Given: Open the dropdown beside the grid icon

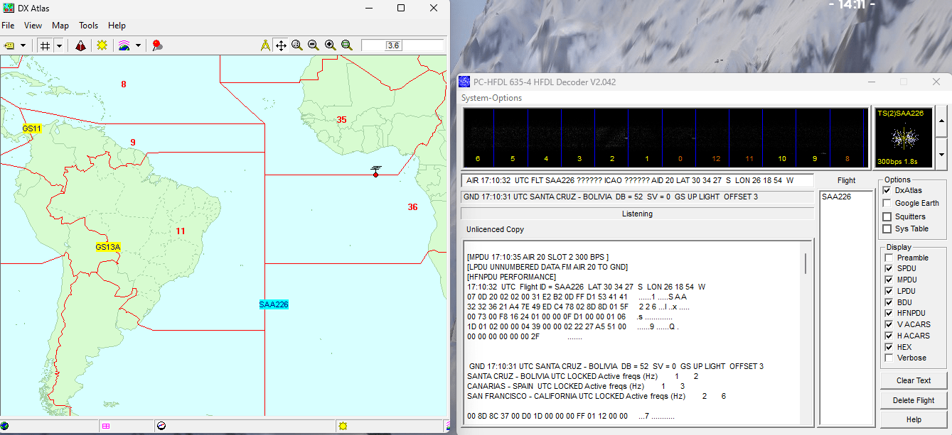Looking at the screenshot, I should [59, 45].
